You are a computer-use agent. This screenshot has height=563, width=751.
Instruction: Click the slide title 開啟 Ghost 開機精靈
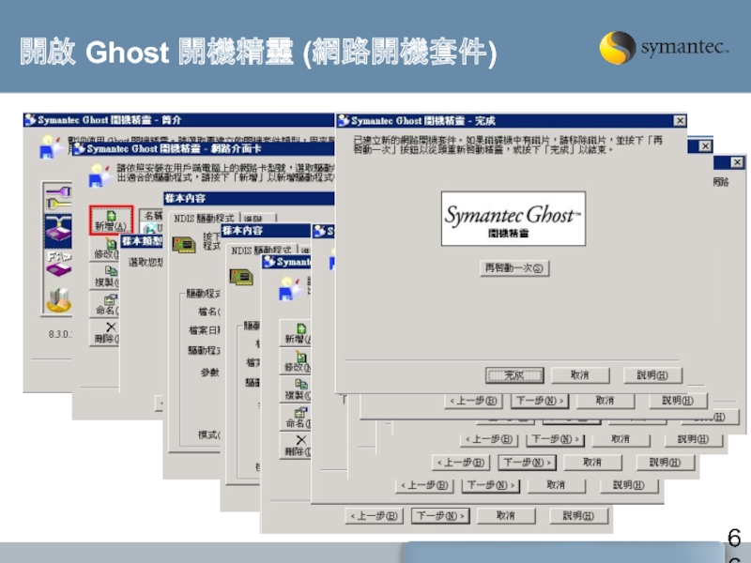click(x=156, y=52)
